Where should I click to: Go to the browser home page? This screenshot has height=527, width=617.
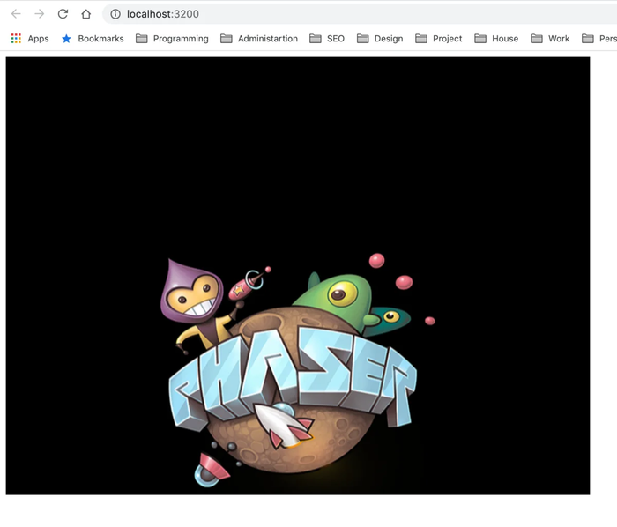point(85,14)
